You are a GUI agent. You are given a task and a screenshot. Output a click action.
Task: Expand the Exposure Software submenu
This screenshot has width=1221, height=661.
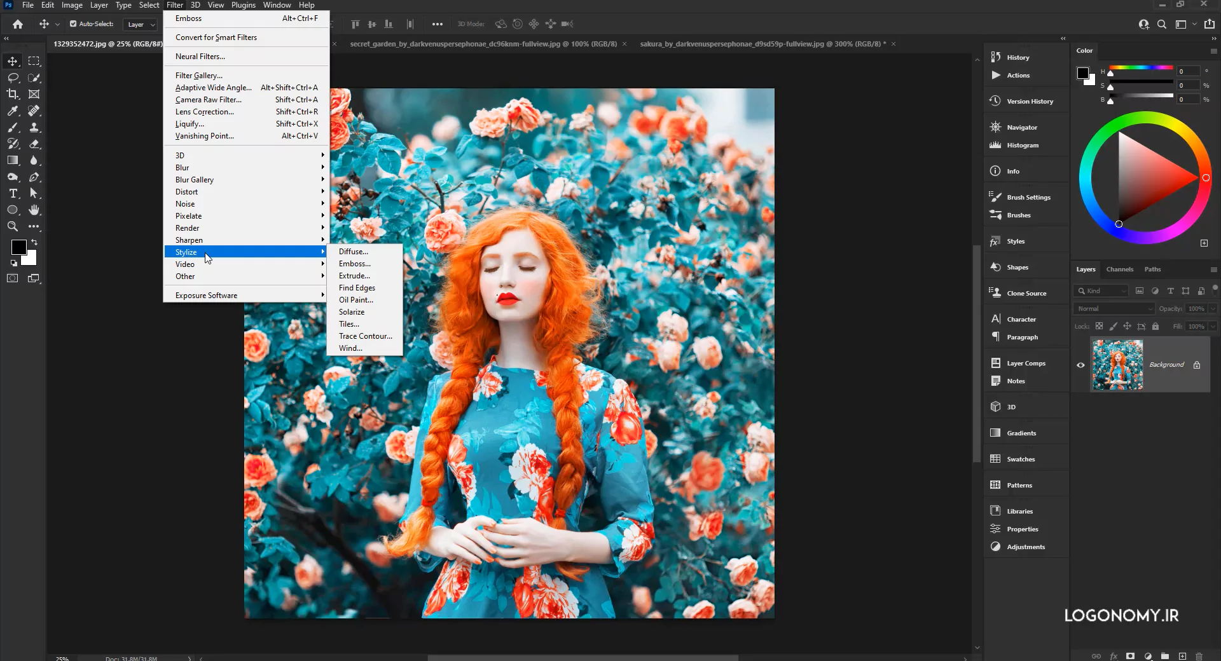[247, 296]
